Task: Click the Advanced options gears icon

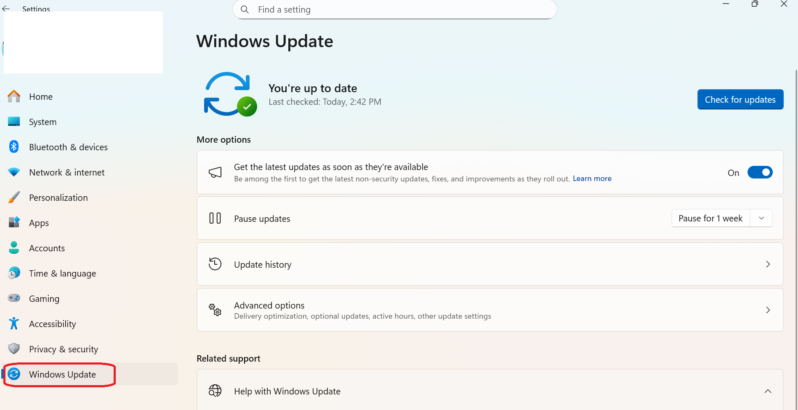Action: click(x=215, y=310)
